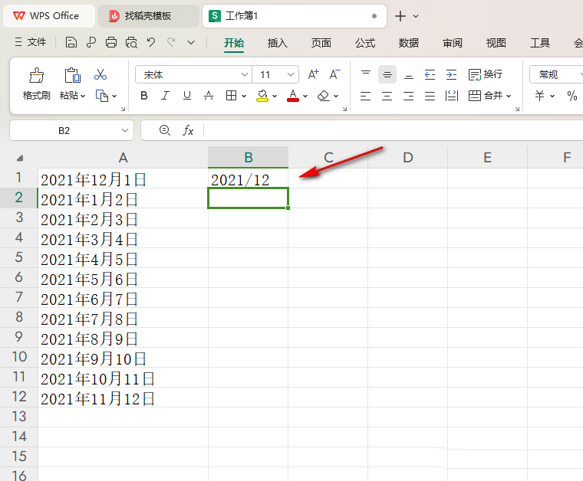Screen dimensions: 583x481
Task: Open number format 常规 dropdown
Action: tap(580, 74)
